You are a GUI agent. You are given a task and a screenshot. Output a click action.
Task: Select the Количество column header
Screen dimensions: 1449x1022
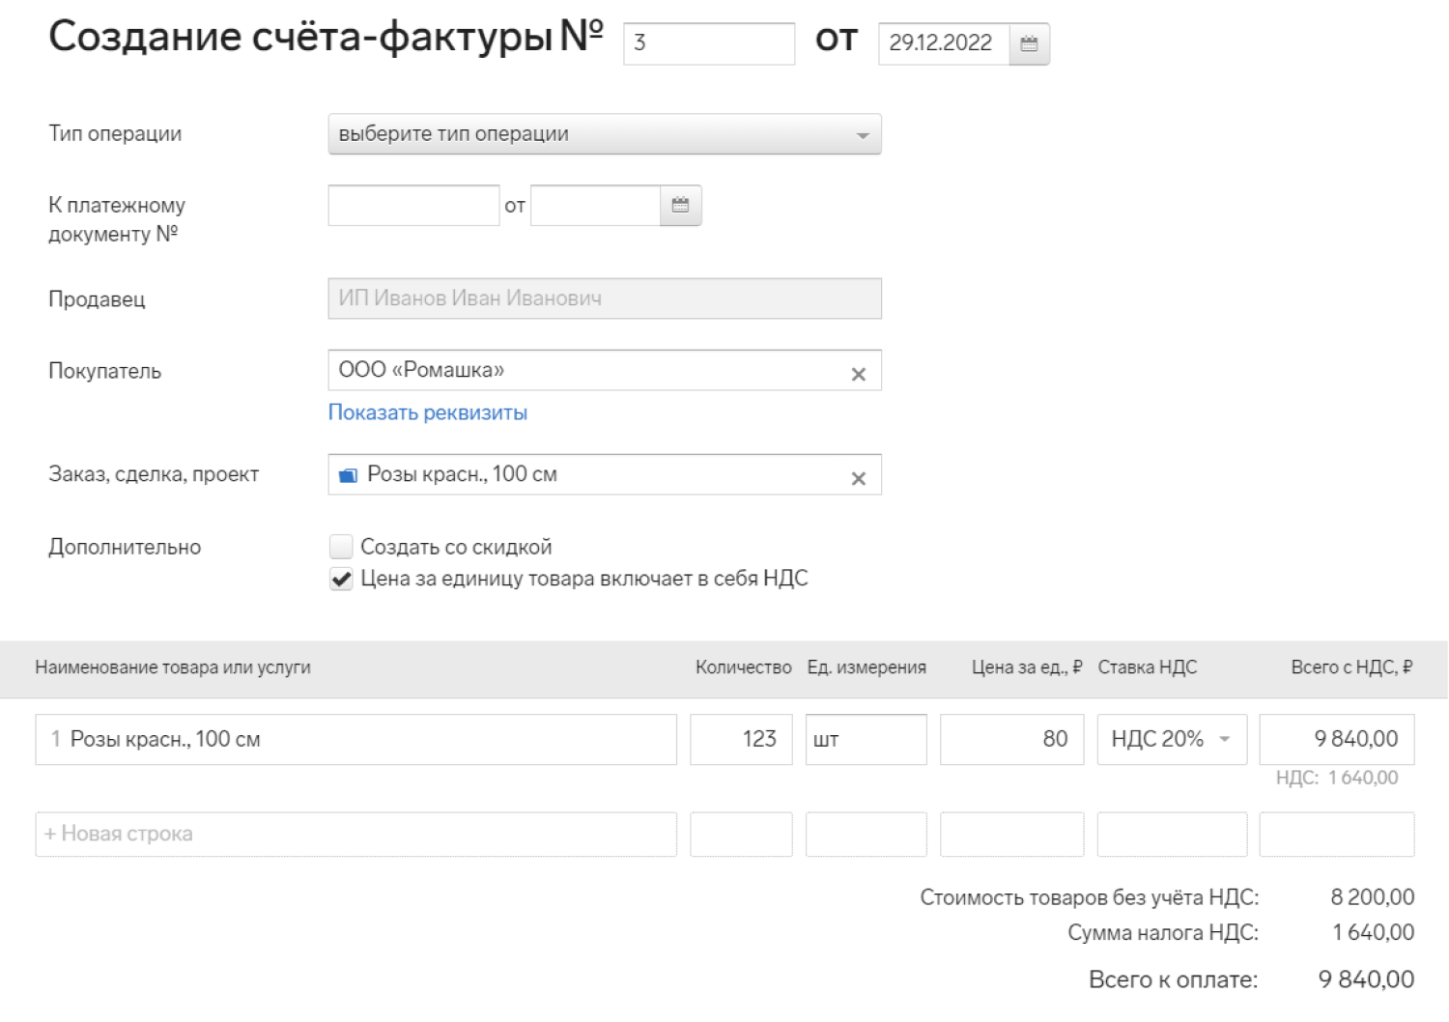coord(743,667)
